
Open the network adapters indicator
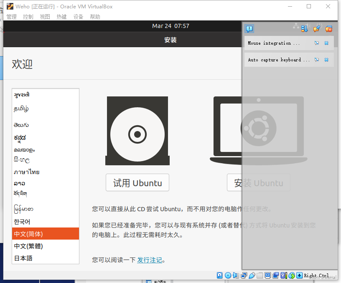coord(244,275)
